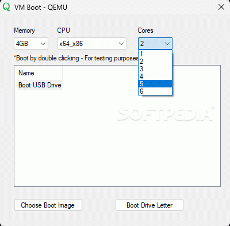Click the chevron arrow of the Memory dropdown
Image resolution: width=230 pixels, height=226 pixels.
point(43,44)
